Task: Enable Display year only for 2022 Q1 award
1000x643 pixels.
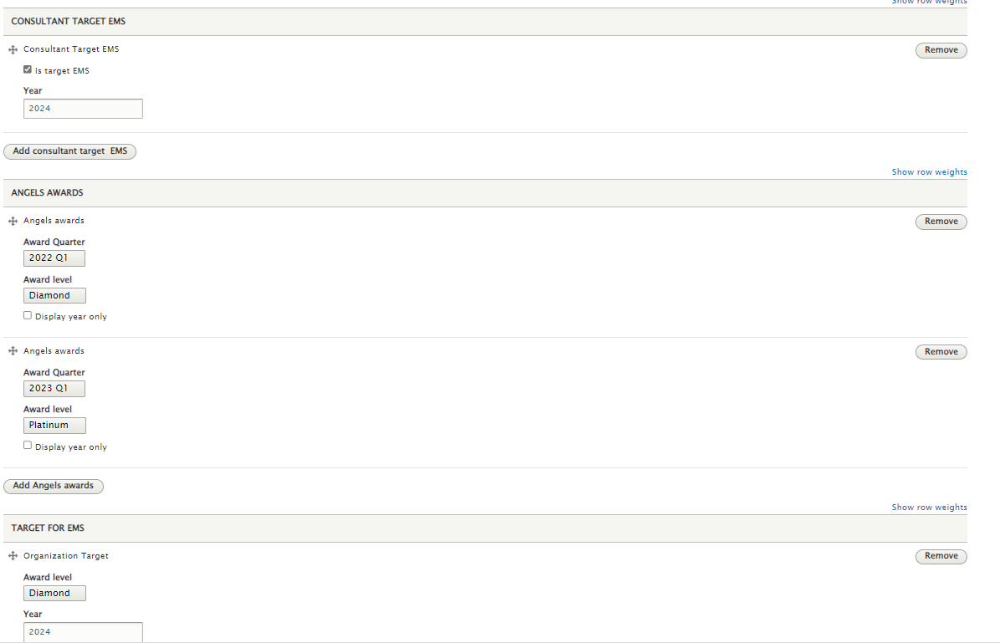Action: pyautogui.click(x=28, y=315)
